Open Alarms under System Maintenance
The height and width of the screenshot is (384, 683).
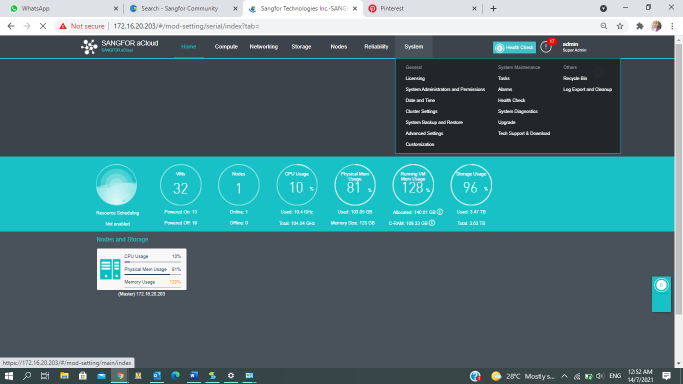(505, 89)
